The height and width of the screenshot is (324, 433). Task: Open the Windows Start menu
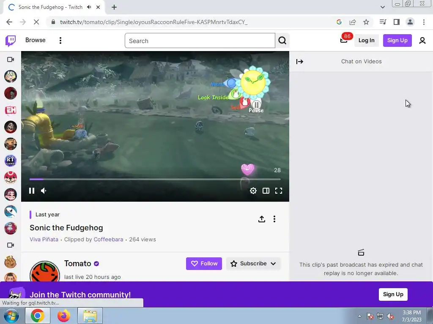[11, 316]
